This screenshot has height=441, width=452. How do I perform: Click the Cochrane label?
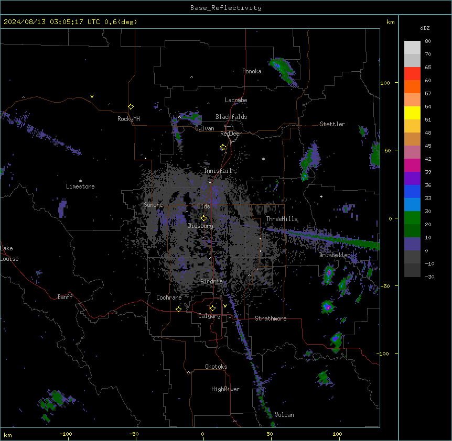point(169,297)
